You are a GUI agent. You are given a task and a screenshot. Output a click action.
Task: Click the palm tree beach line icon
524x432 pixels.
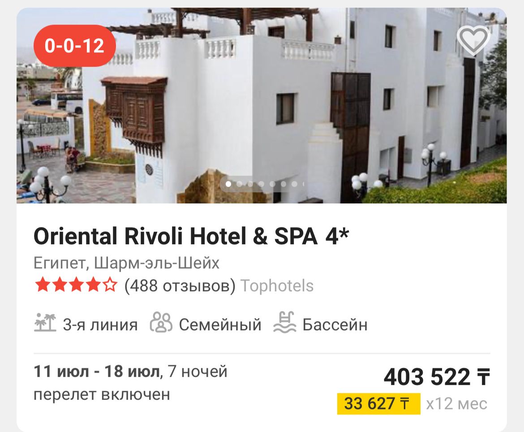[45, 323]
